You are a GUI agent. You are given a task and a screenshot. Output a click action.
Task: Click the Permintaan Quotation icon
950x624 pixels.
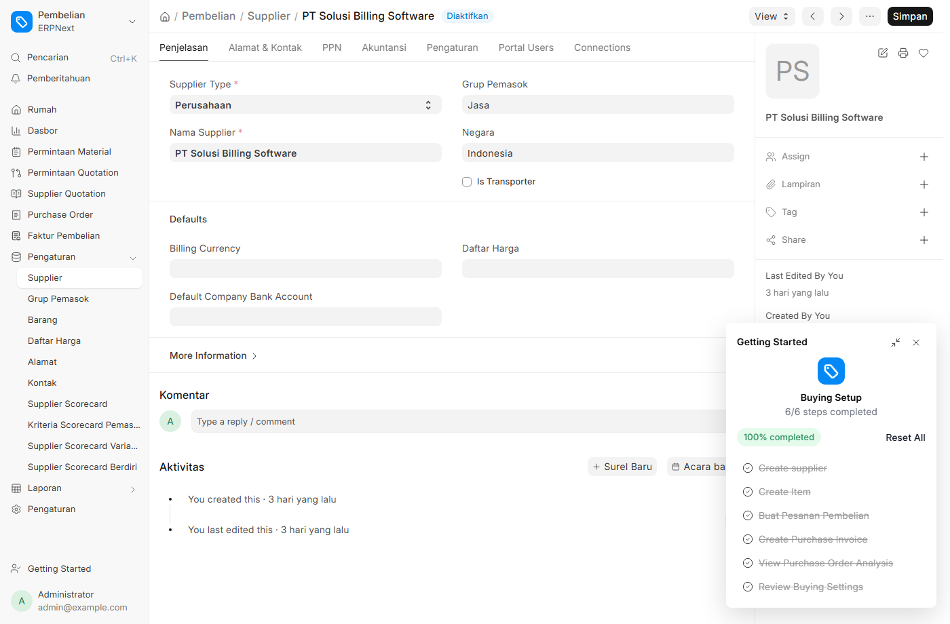(x=16, y=173)
